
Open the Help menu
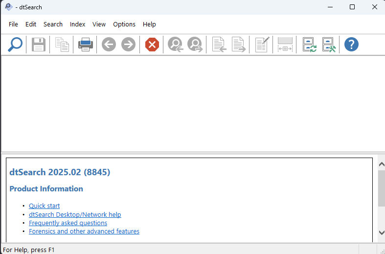coord(149,24)
